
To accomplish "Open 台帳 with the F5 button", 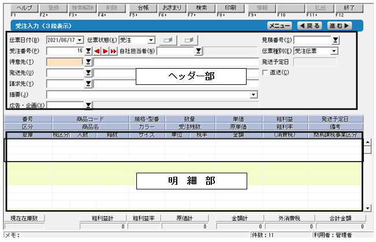I will (143, 8).
